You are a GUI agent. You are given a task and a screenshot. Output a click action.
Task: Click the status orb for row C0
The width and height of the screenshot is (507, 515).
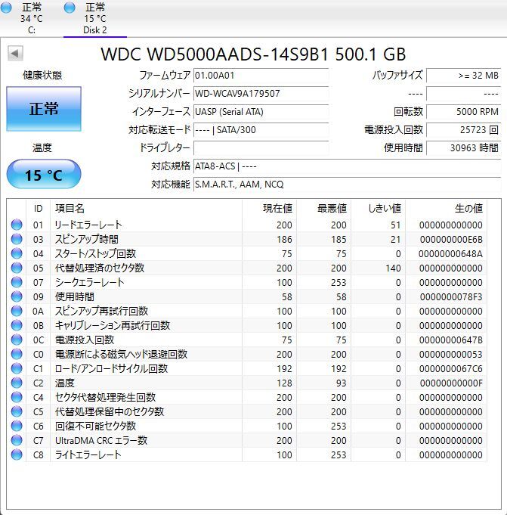[17, 354]
